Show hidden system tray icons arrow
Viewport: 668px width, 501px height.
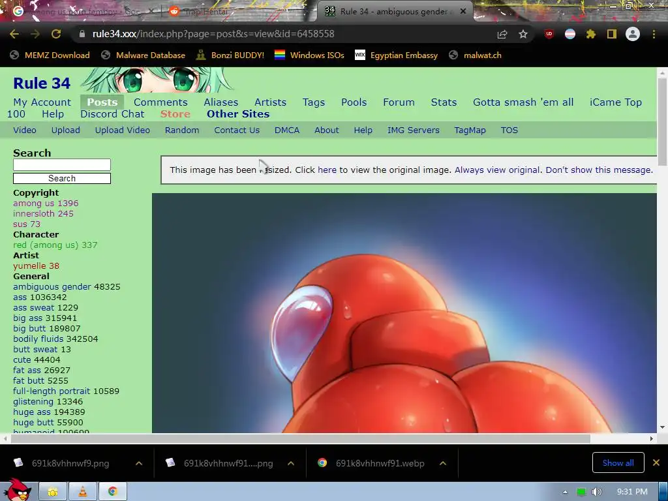pyautogui.click(x=566, y=492)
